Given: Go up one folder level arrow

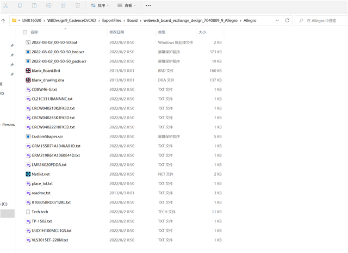Looking at the screenshot, I should (x=3, y=21).
